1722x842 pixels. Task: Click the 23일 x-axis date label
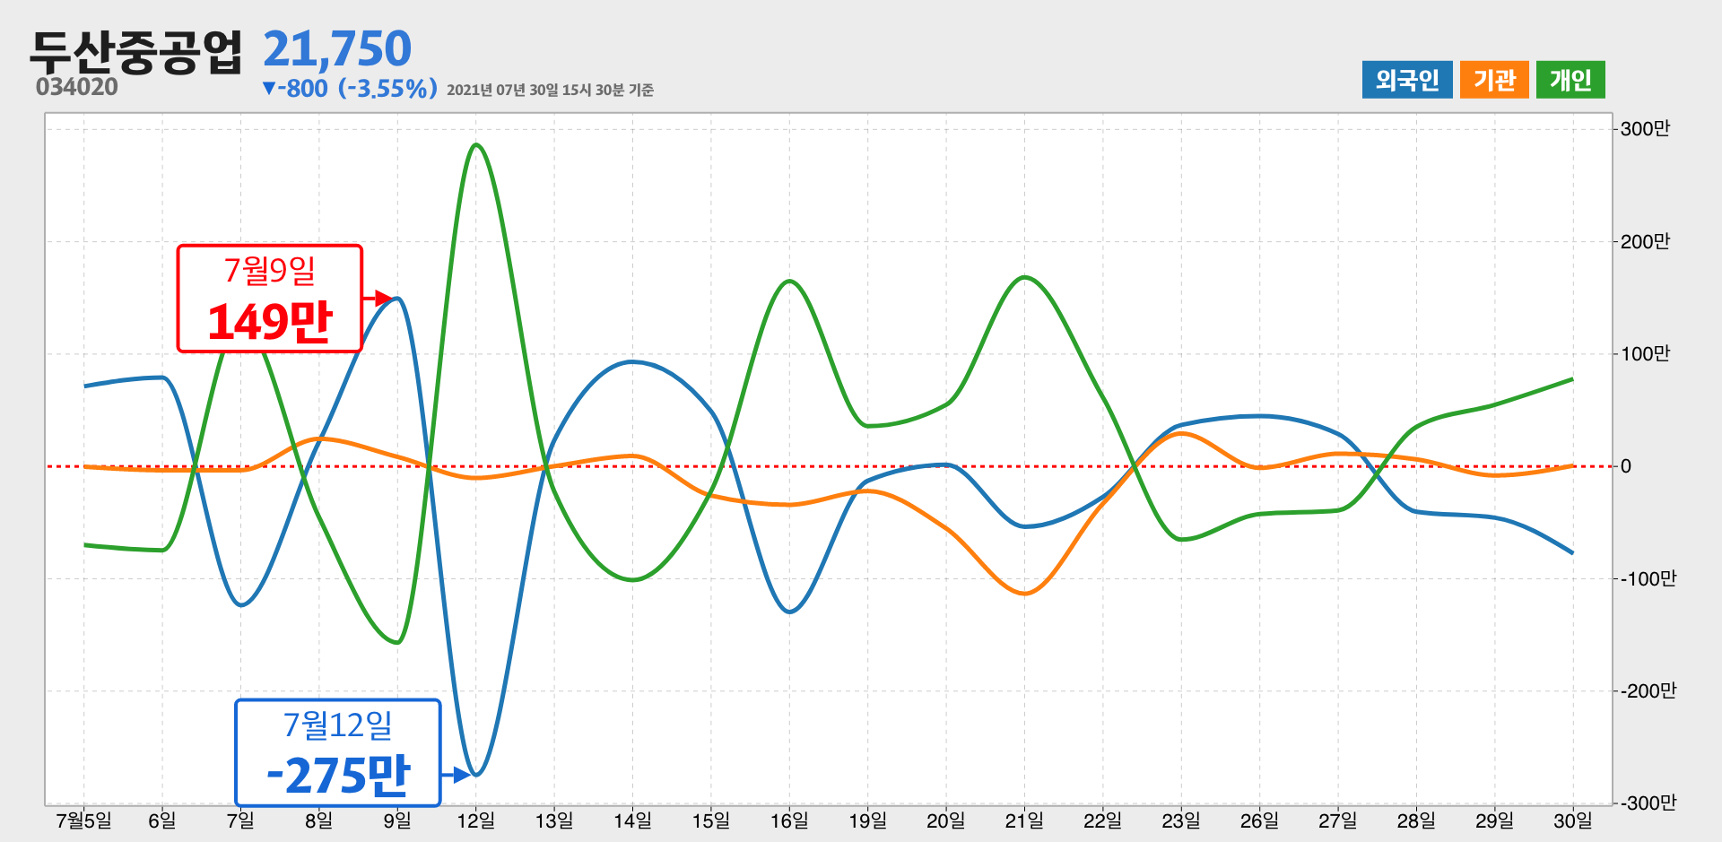(x=1181, y=820)
